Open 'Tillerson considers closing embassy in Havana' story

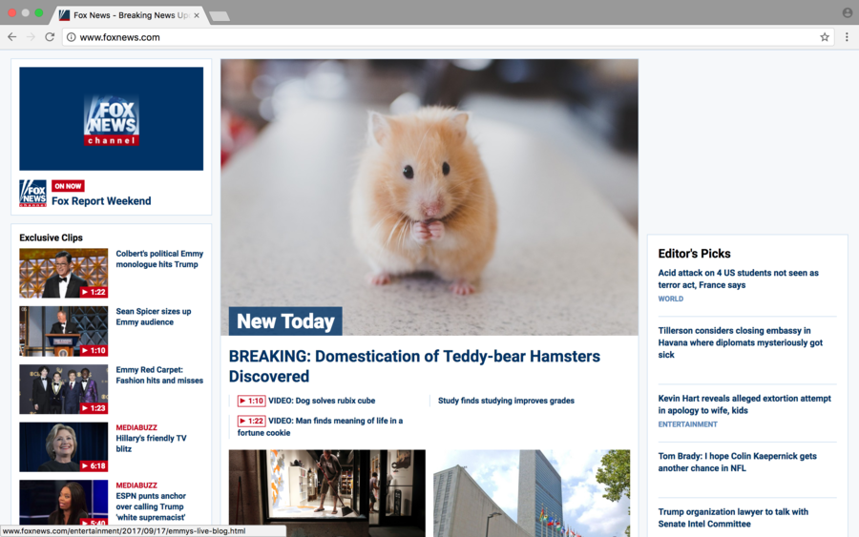coord(740,342)
